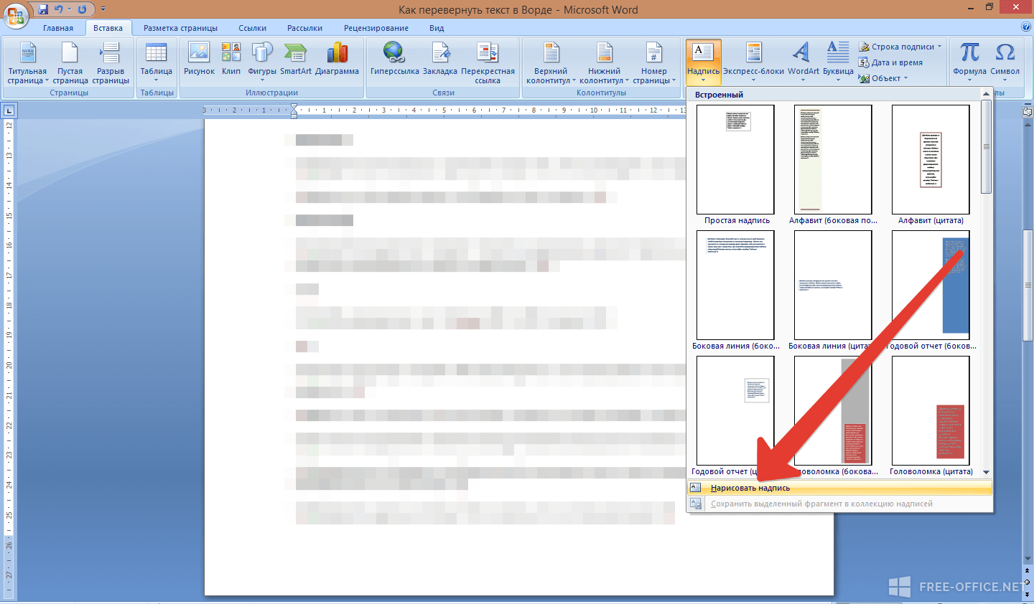Insert a Разрыв страницы

tap(111, 63)
